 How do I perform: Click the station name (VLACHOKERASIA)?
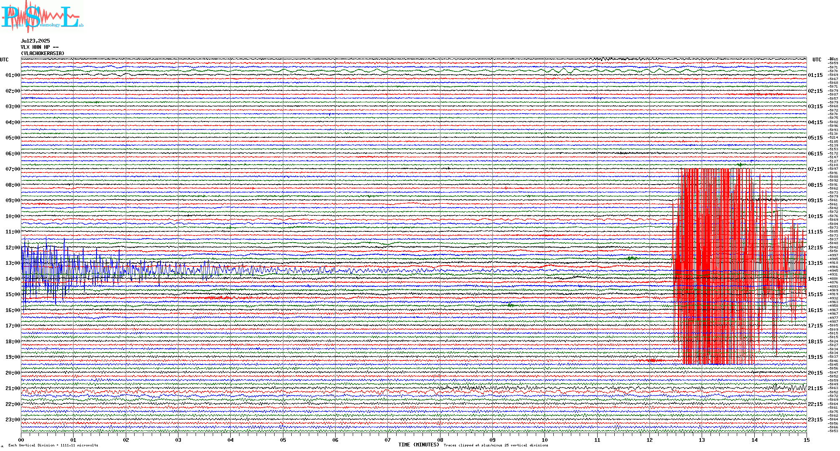point(43,53)
